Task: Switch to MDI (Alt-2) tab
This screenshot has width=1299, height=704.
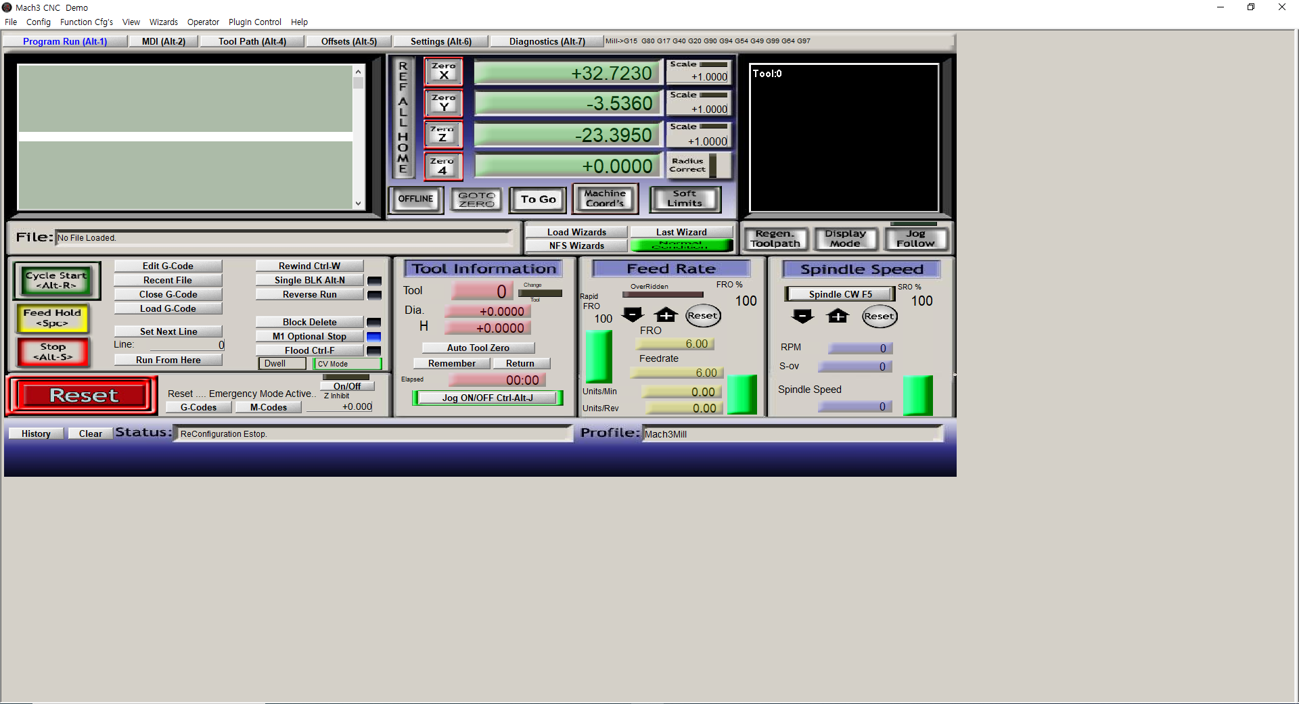Action: tap(164, 41)
